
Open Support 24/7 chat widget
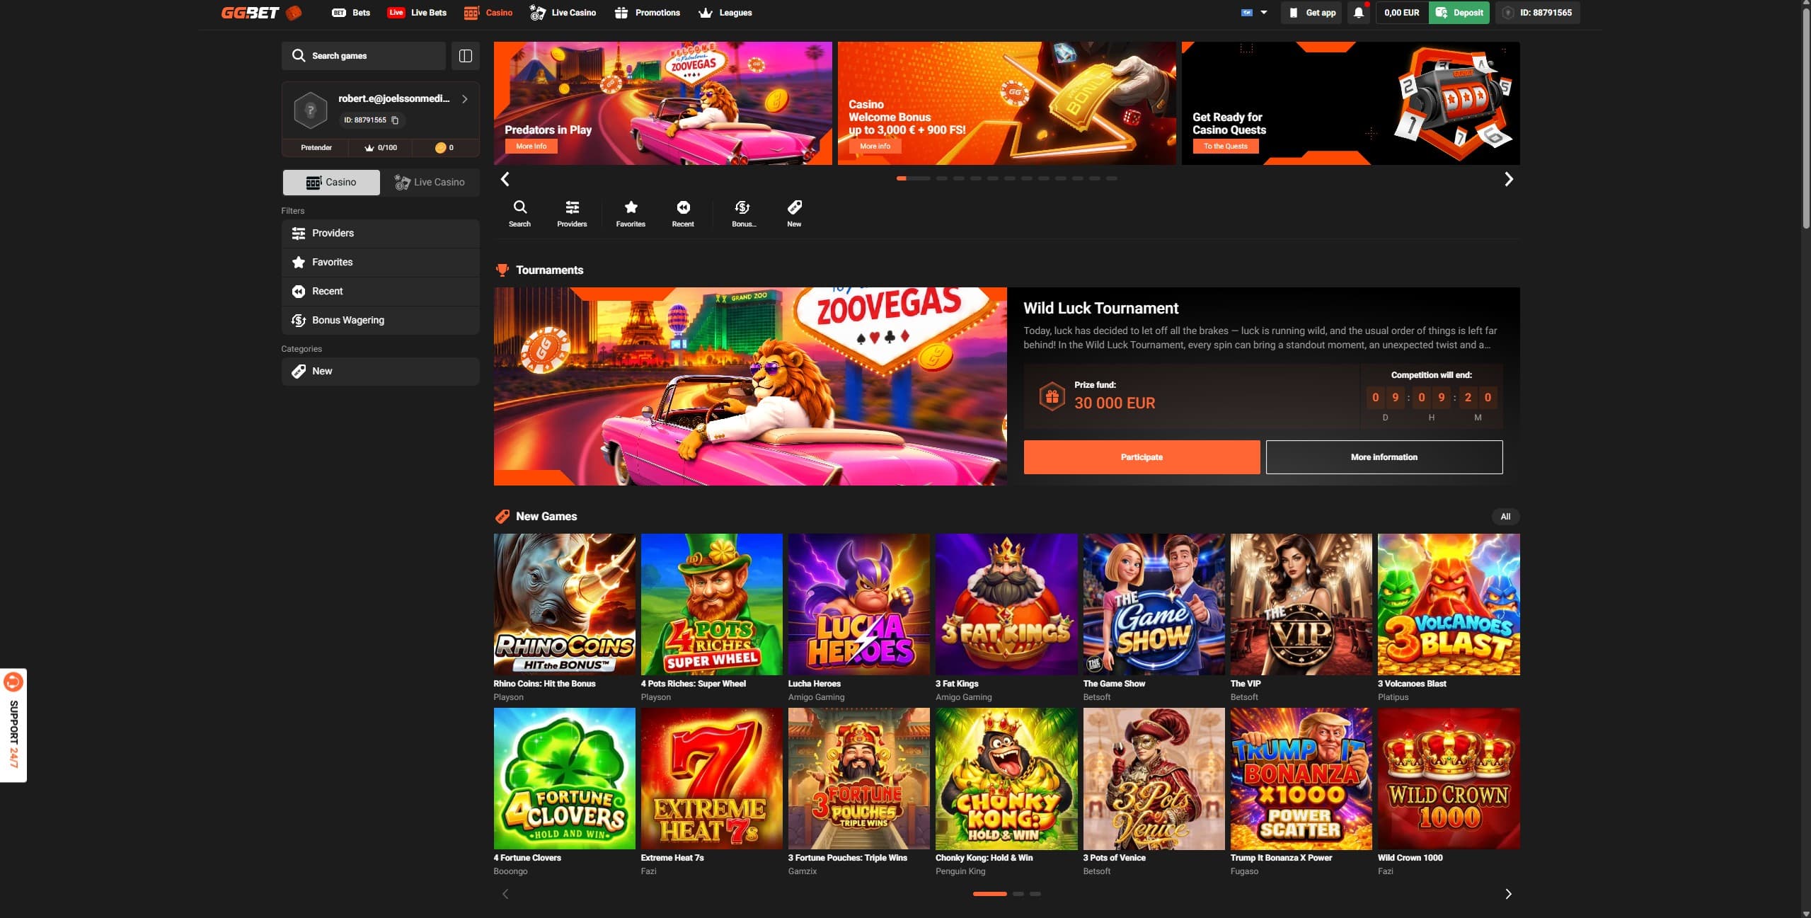pos(13,725)
